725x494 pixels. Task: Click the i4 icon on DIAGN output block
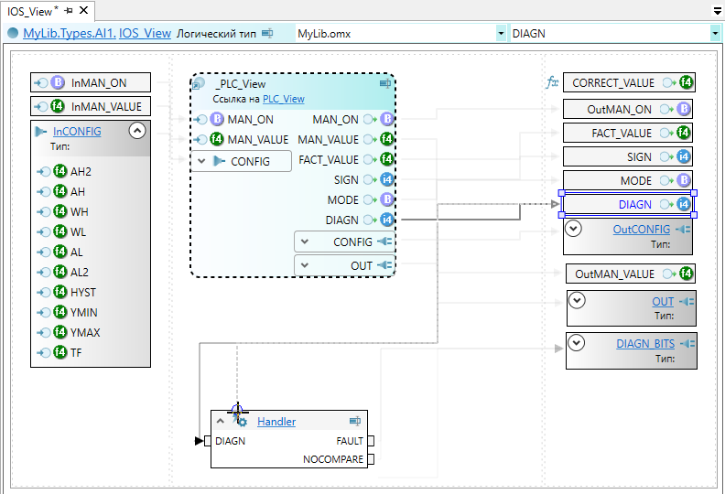[683, 205]
